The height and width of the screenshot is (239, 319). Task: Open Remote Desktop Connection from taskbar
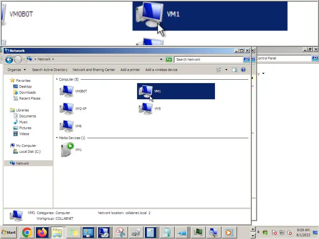pos(103,232)
